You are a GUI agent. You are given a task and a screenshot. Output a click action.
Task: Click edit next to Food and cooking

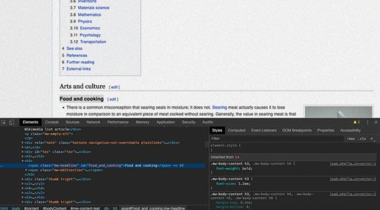click(x=113, y=99)
